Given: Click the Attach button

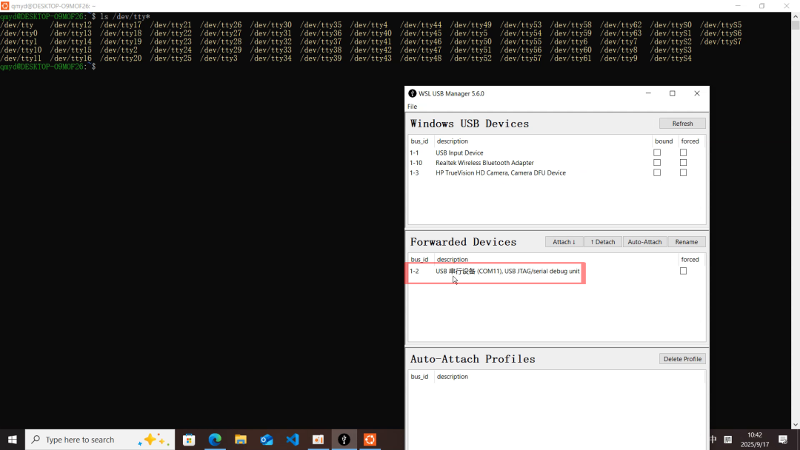Looking at the screenshot, I should [564, 241].
